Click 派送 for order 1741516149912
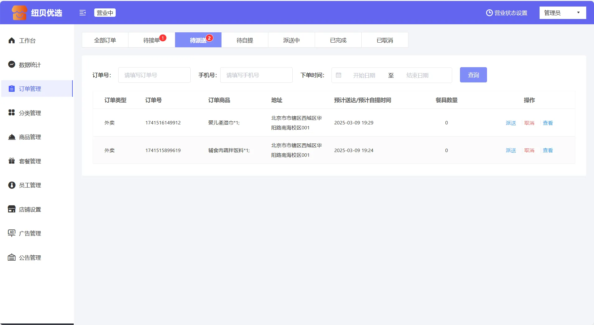Viewport: 594px width, 325px height. pyautogui.click(x=511, y=123)
